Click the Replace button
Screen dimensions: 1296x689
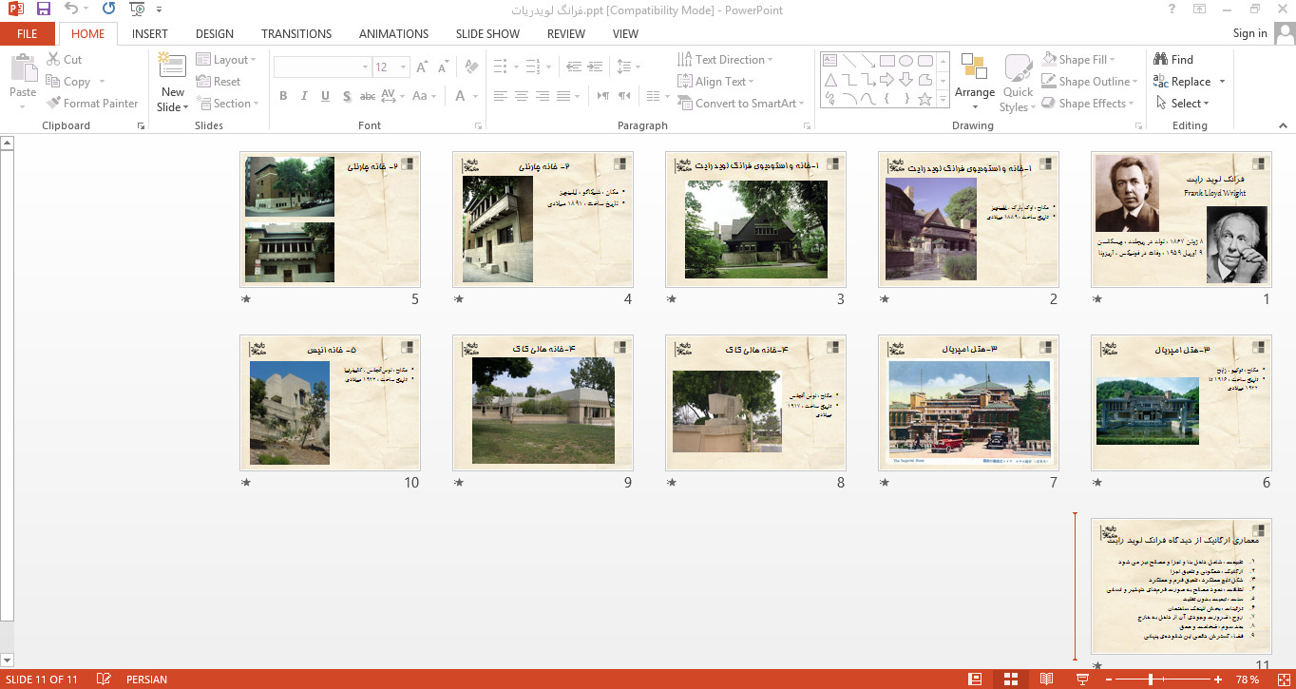(1182, 82)
